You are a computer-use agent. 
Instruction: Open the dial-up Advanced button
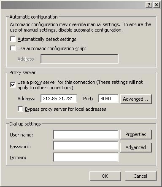tap(136, 147)
